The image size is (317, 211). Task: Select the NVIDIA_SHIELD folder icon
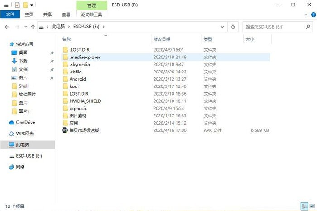click(x=65, y=101)
